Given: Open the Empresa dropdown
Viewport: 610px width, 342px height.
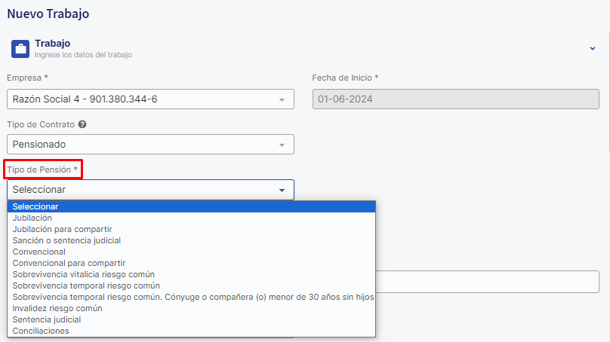Looking at the screenshot, I should [150, 99].
